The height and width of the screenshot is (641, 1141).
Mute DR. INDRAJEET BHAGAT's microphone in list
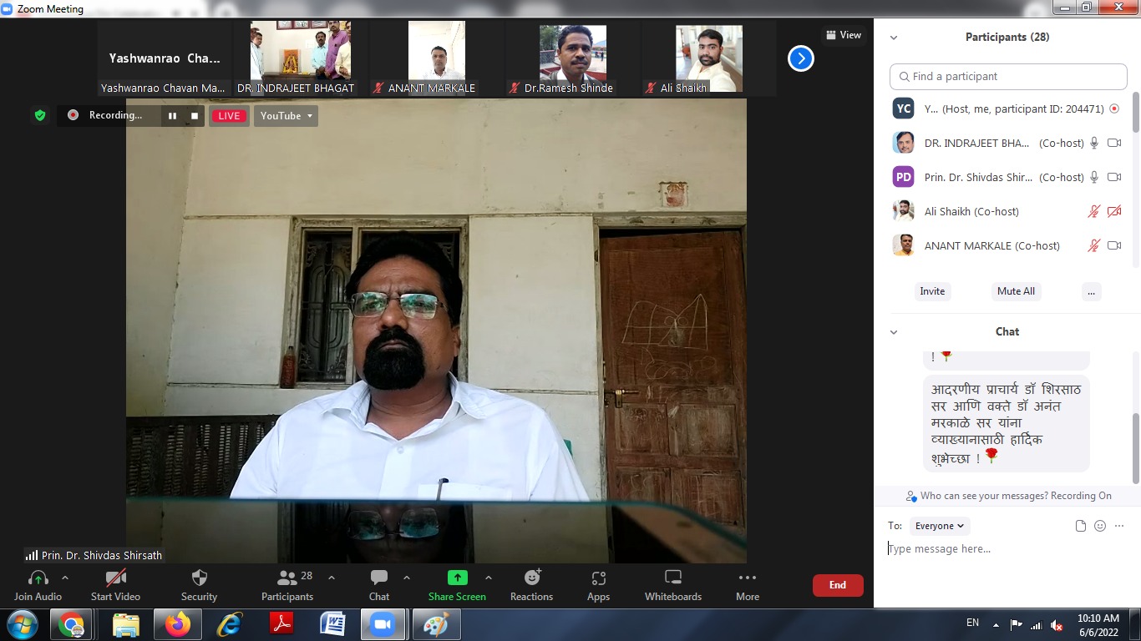point(1093,144)
